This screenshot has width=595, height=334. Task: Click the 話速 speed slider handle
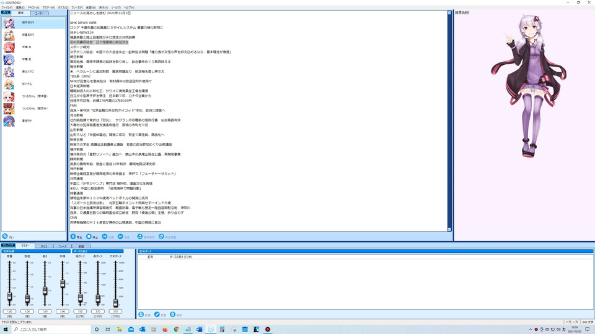[27, 299]
